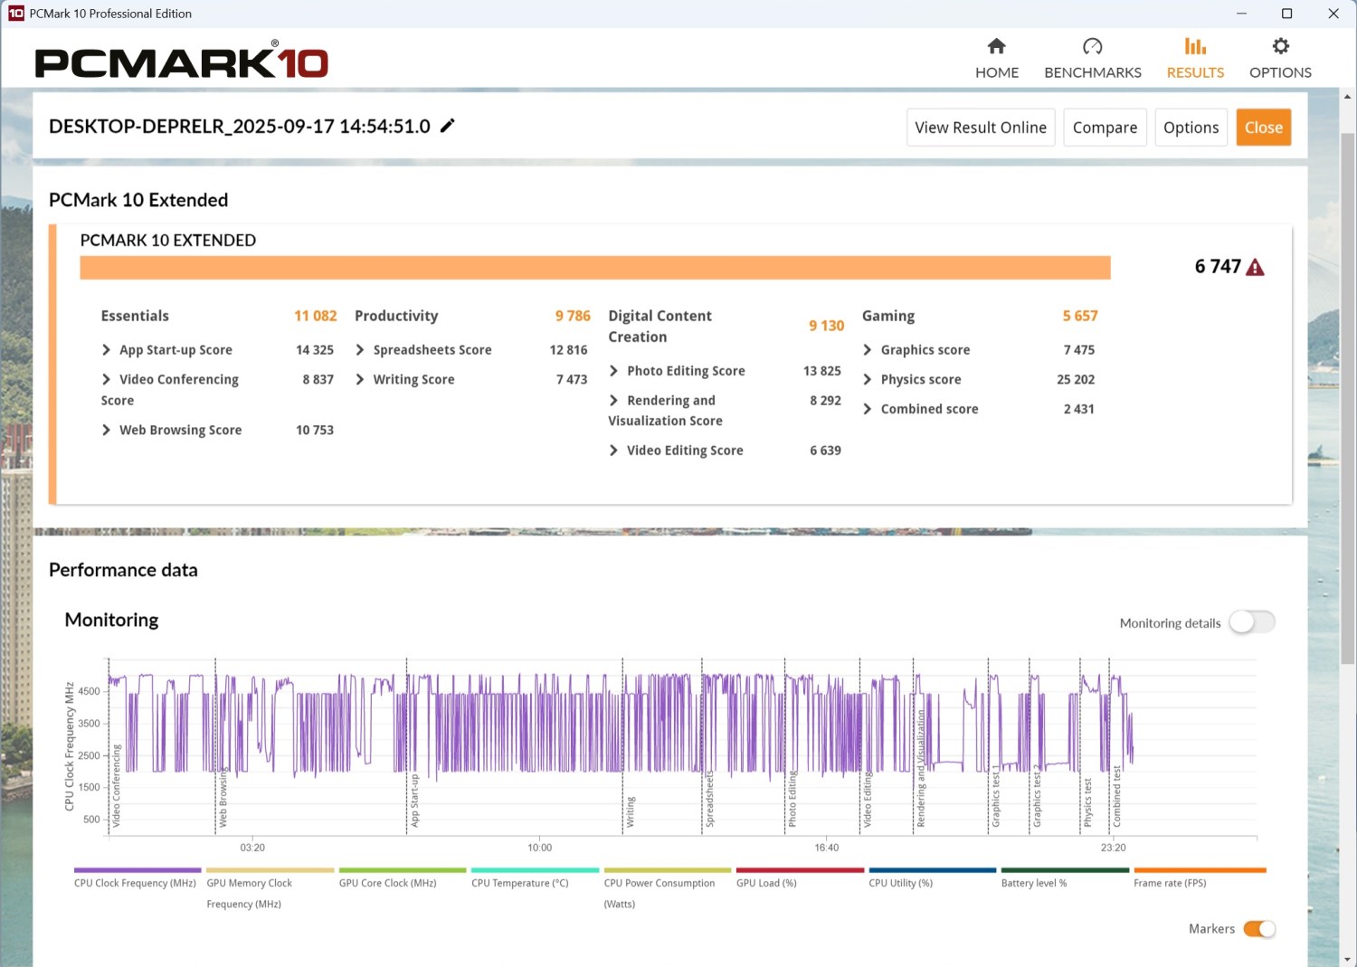Viewport: 1357px width, 967px height.
Task: Turn off the Markers toggle
Action: click(x=1258, y=929)
